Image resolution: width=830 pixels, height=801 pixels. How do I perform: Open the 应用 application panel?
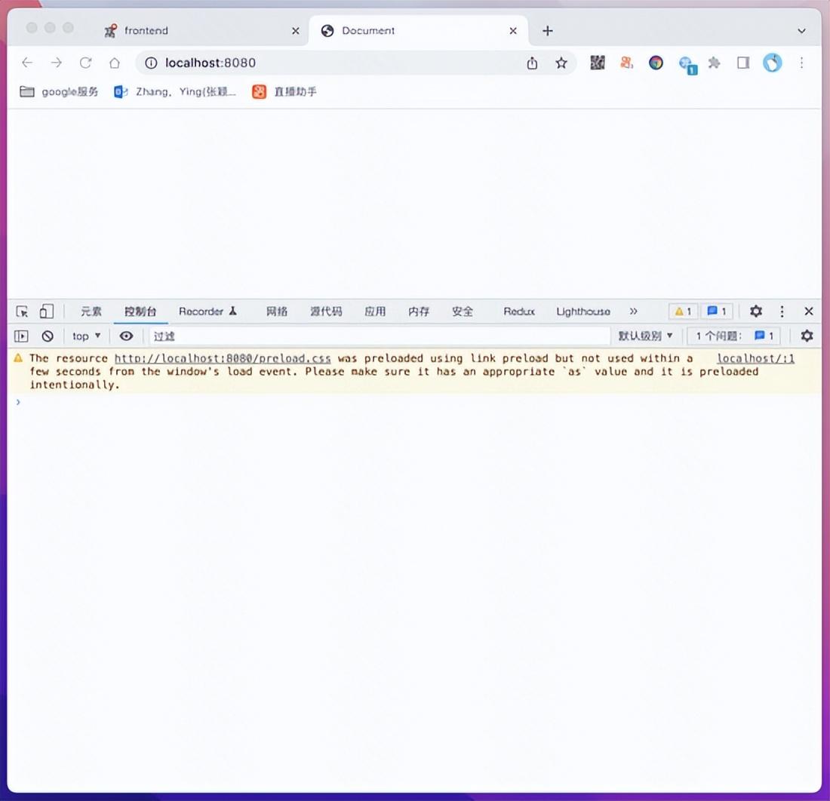point(375,311)
